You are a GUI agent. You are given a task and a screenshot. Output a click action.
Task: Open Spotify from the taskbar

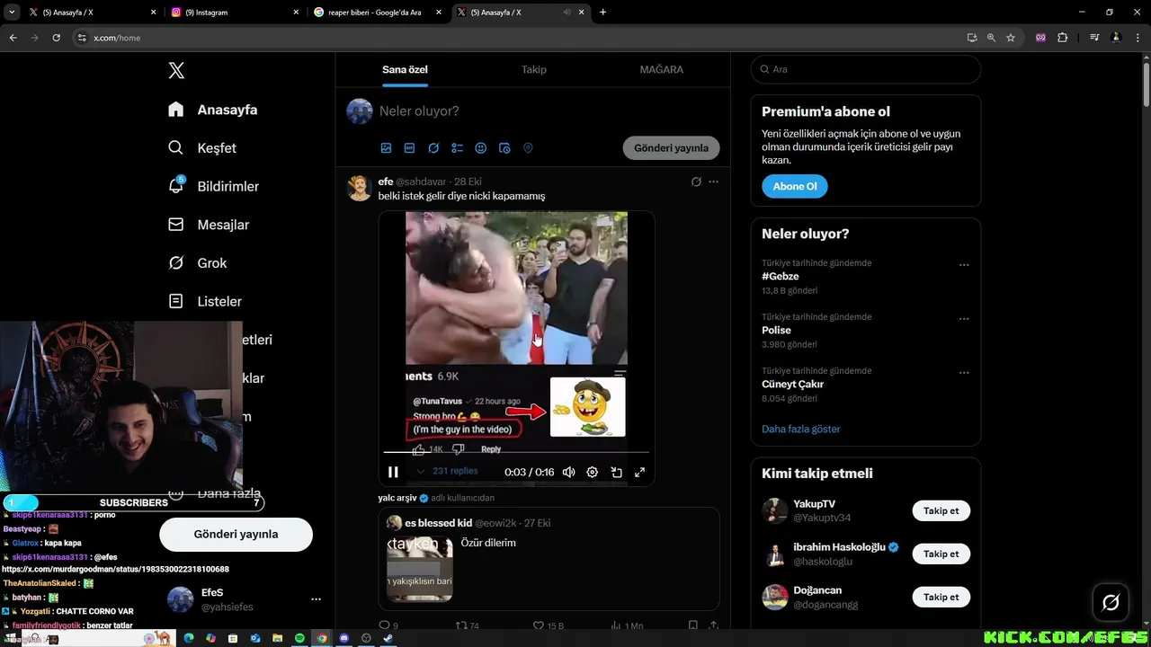[x=299, y=638]
